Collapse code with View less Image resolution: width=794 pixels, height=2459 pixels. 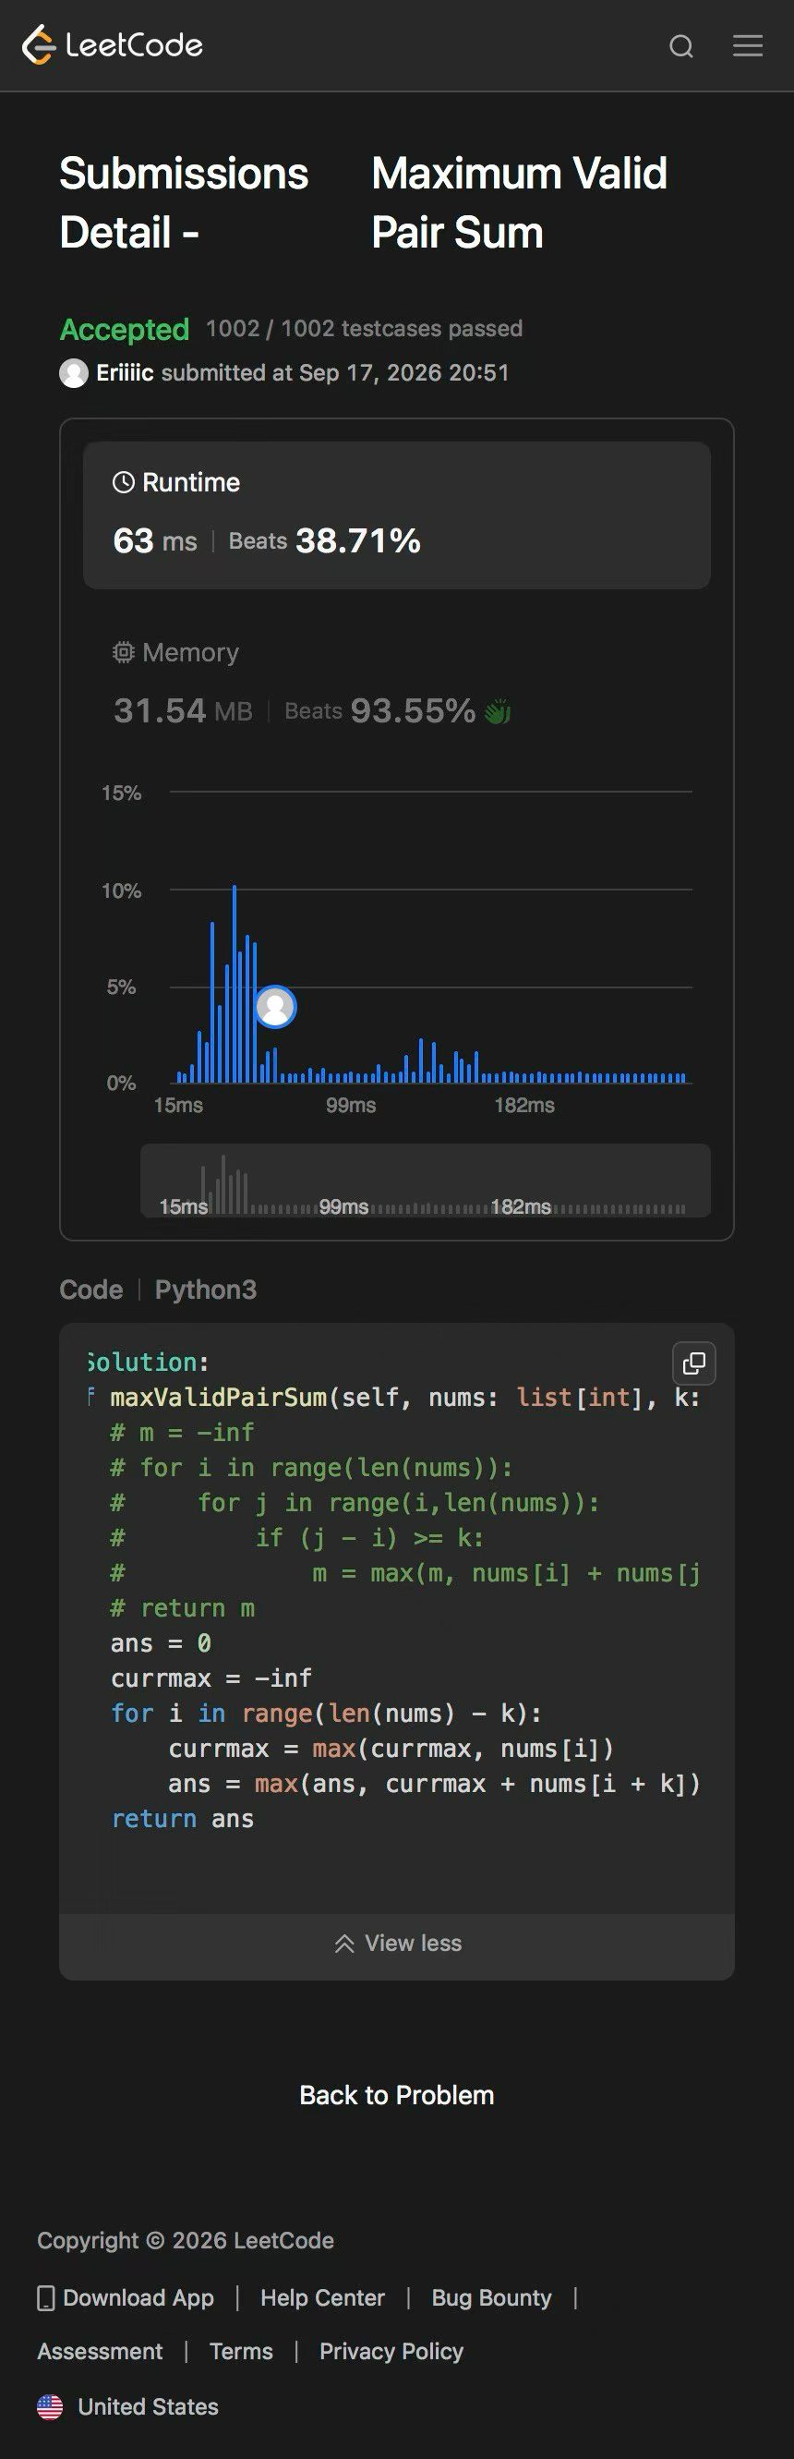tap(397, 1943)
